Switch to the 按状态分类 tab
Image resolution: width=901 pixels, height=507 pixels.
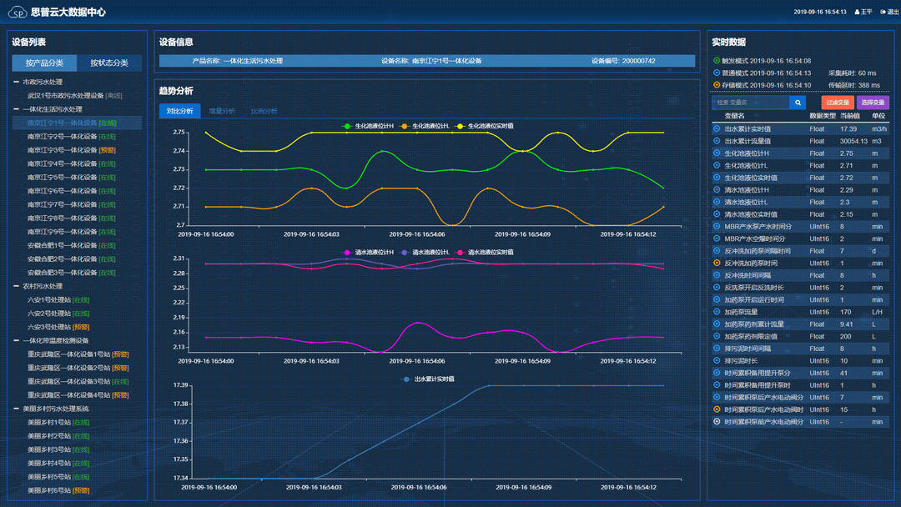109,63
